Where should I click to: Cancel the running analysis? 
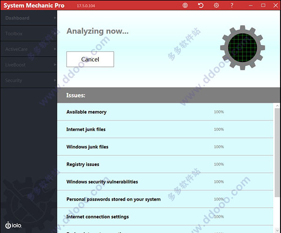90,59
